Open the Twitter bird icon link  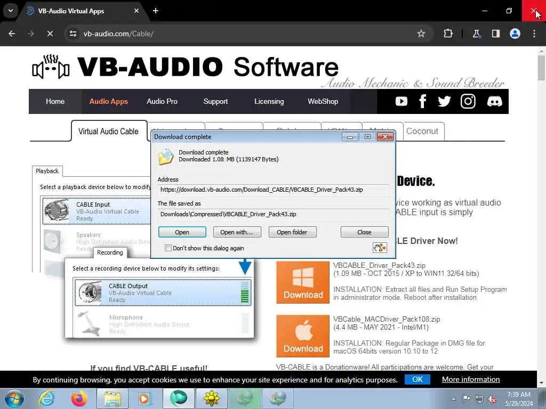[444, 101]
